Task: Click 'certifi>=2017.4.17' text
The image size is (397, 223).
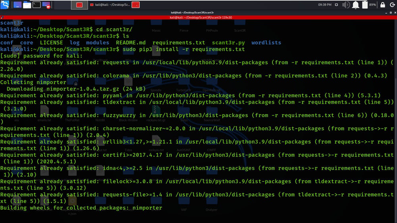Action: tap(133, 155)
